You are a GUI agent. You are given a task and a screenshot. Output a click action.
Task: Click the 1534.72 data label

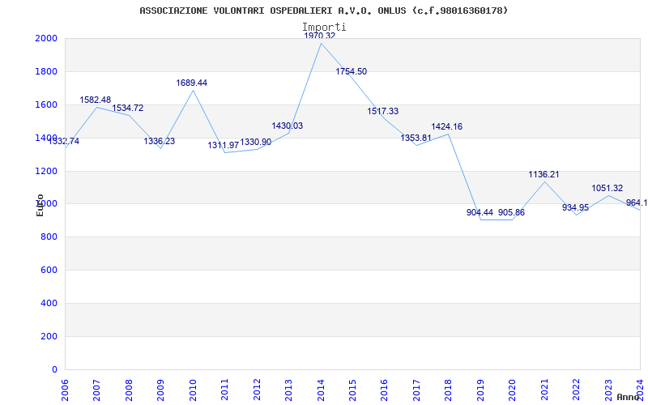click(128, 108)
